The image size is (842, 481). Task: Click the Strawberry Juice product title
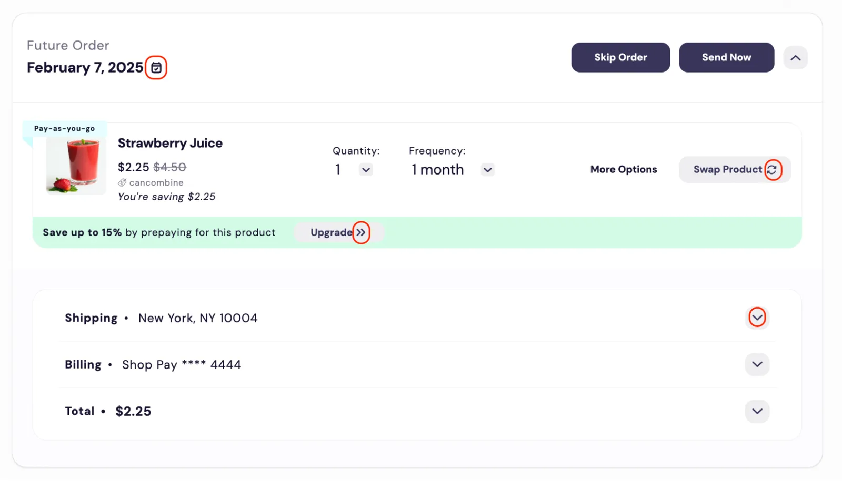point(170,143)
